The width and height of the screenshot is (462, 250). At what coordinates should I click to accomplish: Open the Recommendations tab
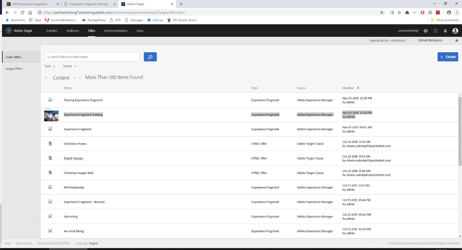(116, 31)
